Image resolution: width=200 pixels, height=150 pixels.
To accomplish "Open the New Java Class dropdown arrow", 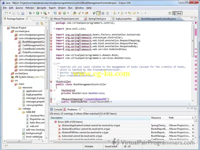I will 68,13.
